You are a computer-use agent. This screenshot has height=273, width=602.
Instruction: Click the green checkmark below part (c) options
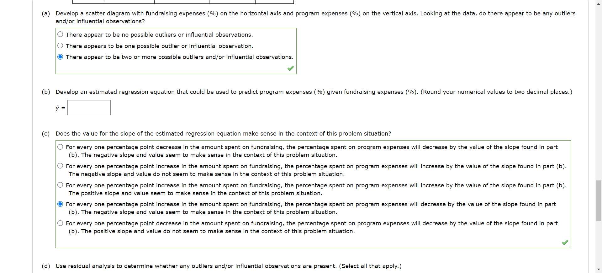(565, 243)
